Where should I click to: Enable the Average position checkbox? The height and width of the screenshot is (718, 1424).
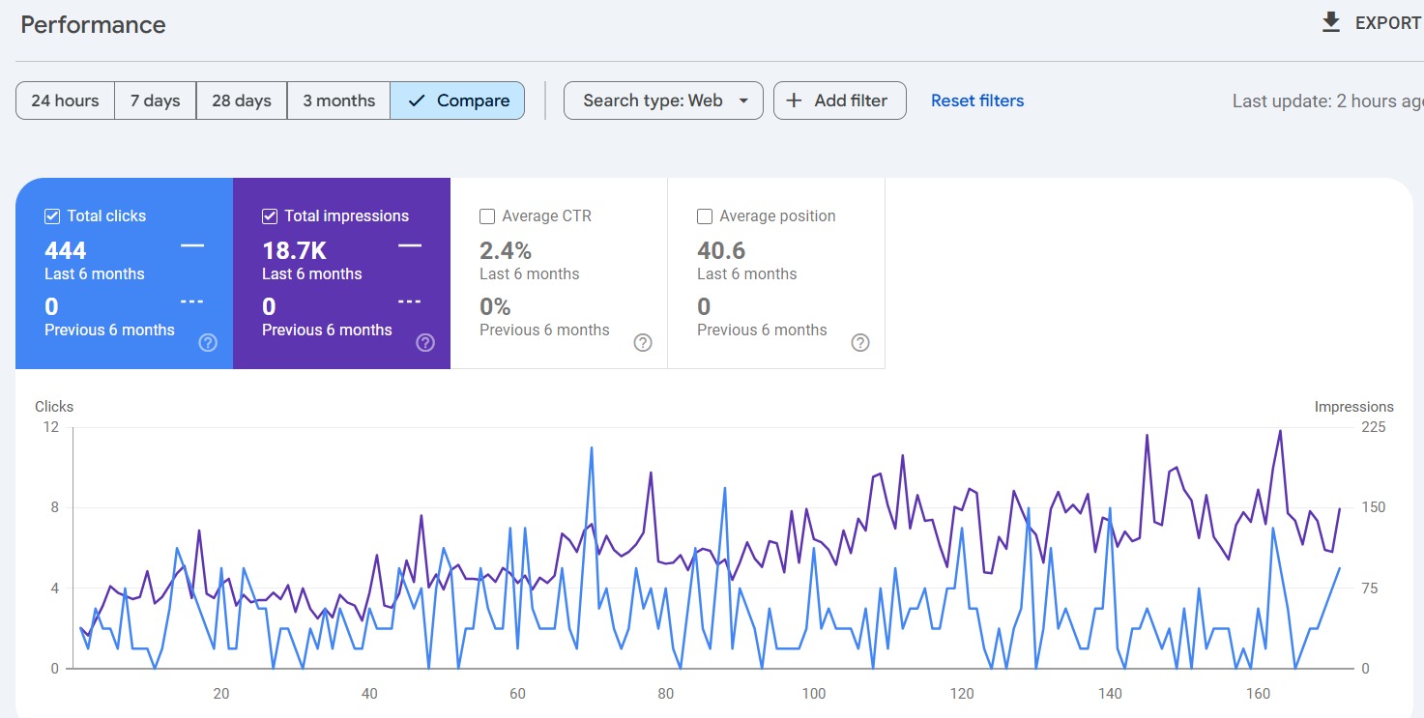705,216
